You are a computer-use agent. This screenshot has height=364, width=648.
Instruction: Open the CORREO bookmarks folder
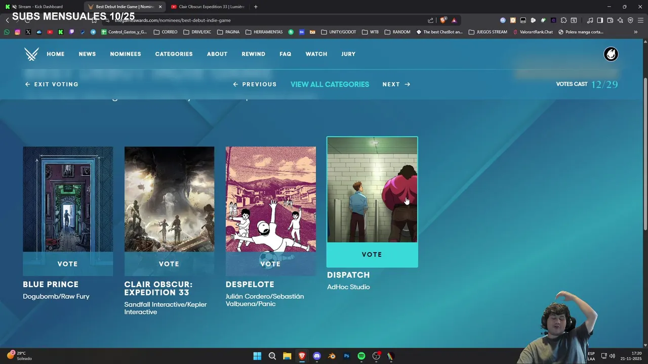pos(166,32)
